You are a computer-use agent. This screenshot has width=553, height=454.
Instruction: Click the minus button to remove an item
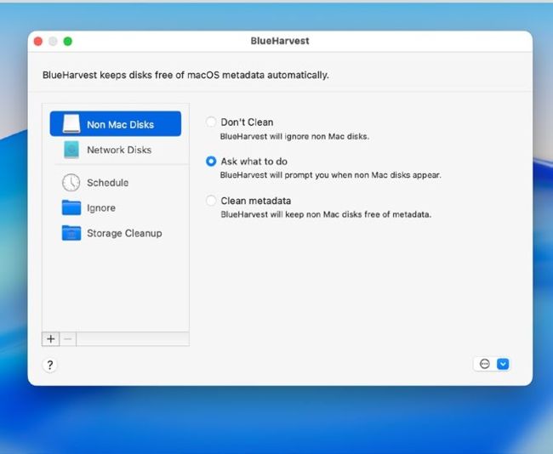point(68,339)
